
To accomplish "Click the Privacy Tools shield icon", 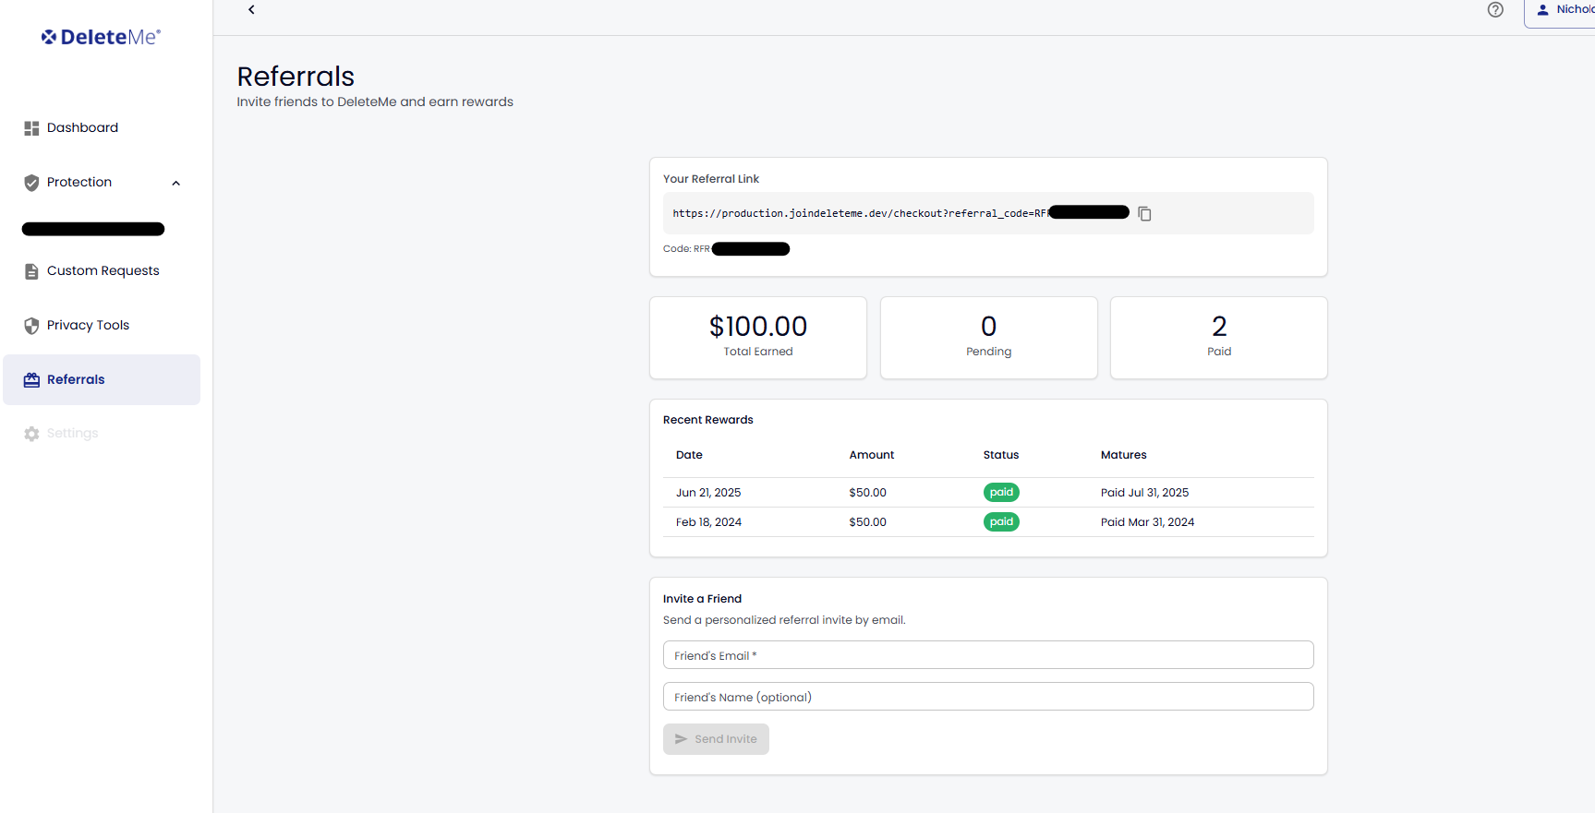I will pyautogui.click(x=31, y=326).
